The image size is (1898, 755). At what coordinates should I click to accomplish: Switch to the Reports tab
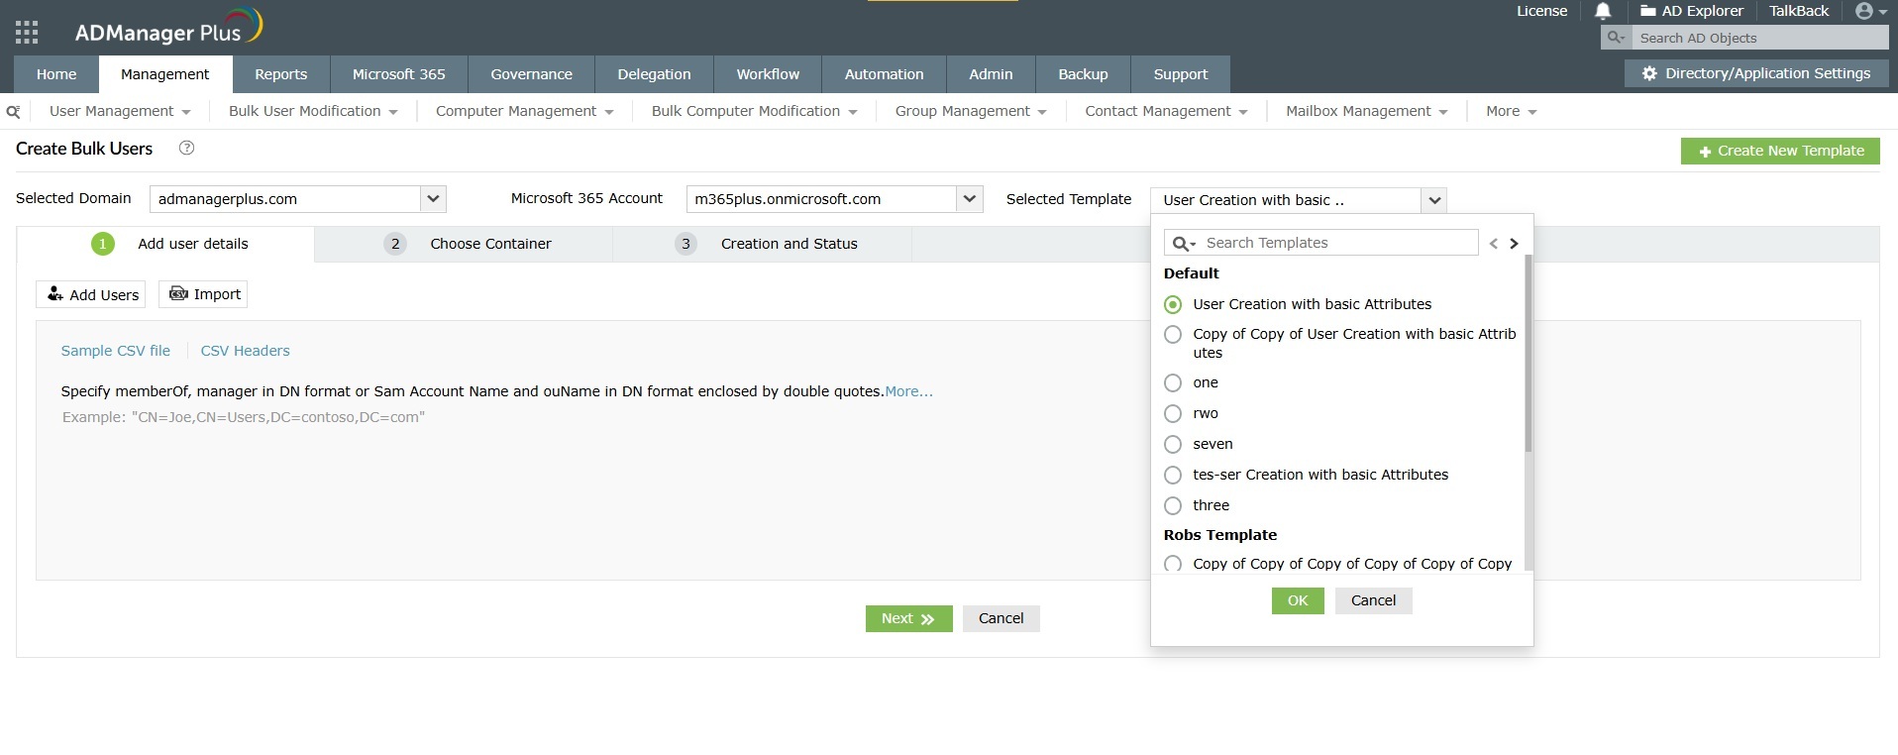280,74
